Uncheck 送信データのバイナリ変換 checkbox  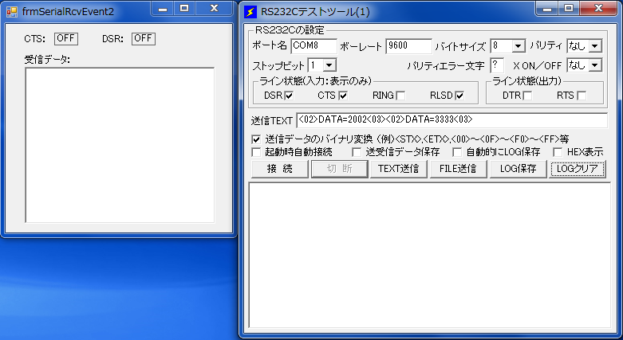click(x=256, y=139)
